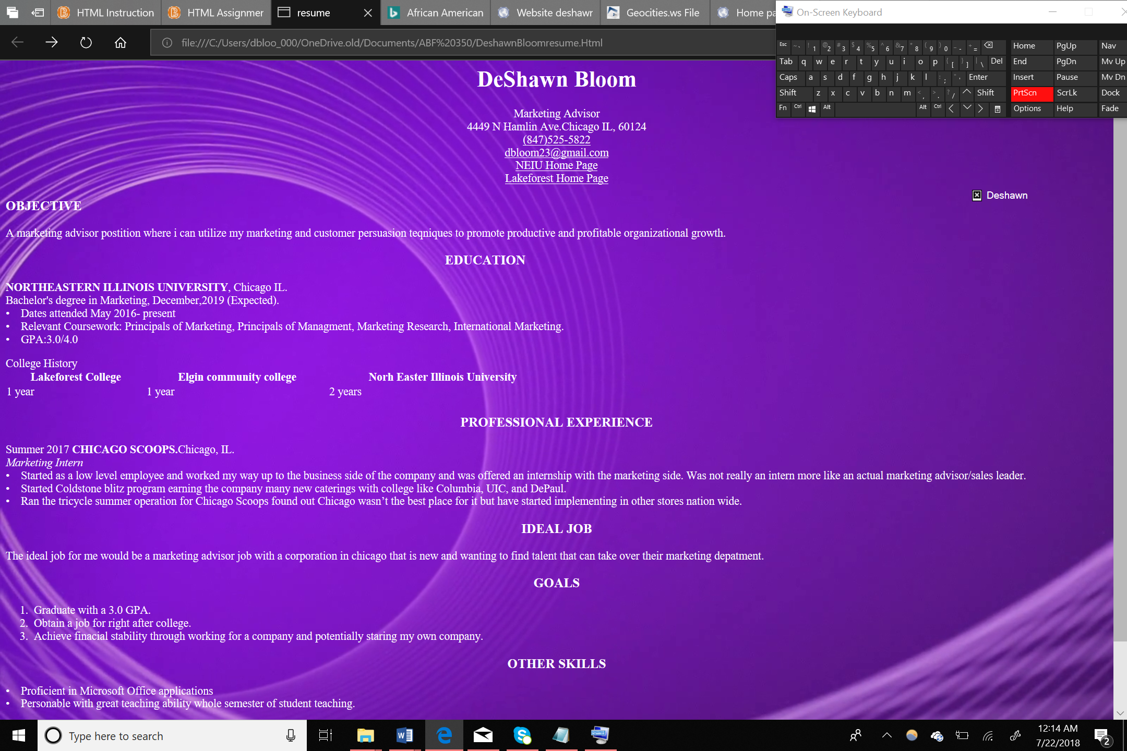Refresh the resume page
This screenshot has height=751, width=1127.
click(x=86, y=43)
